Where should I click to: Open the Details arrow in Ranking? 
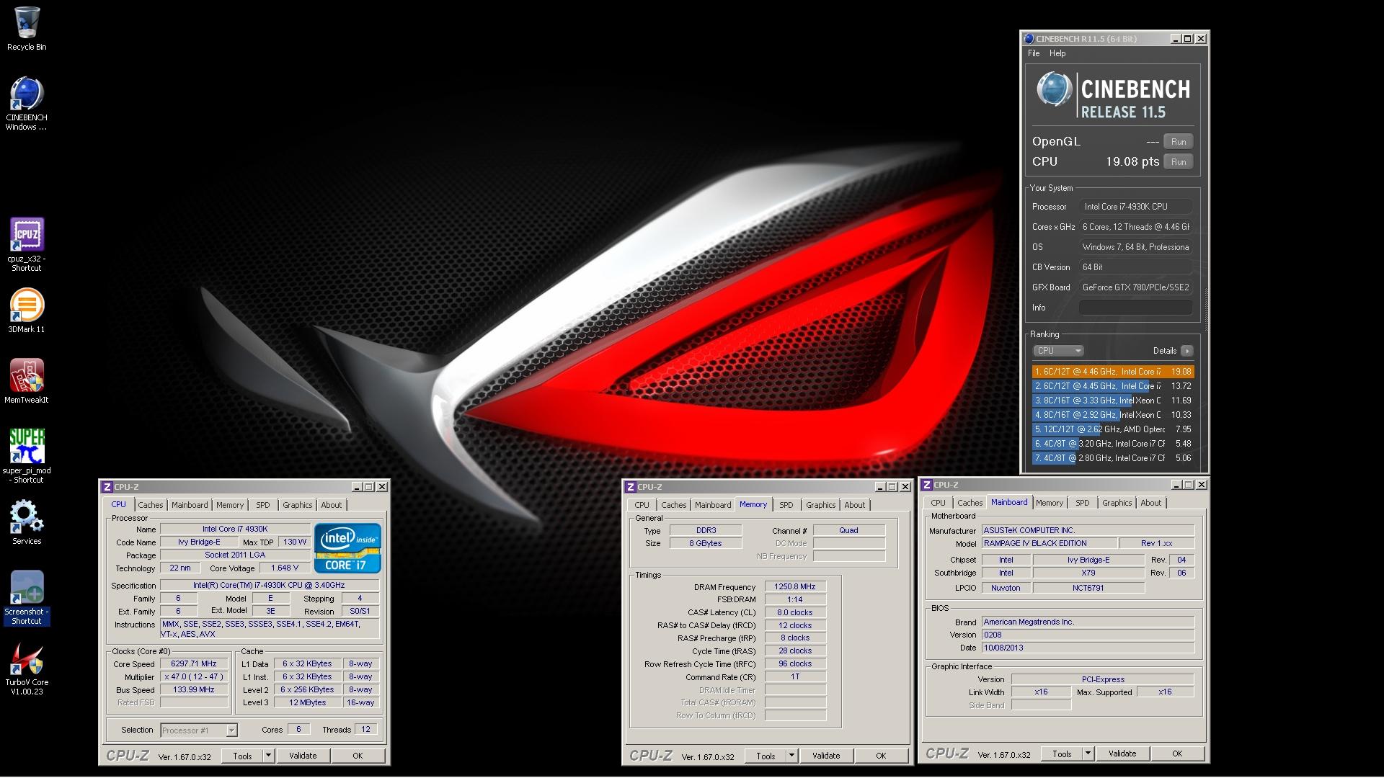point(1186,351)
